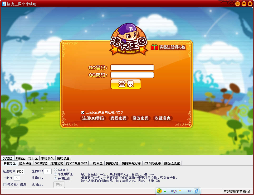Click the yellow 登录 button
The height and width of the screenshot is (195, 254).
[126, 84]
